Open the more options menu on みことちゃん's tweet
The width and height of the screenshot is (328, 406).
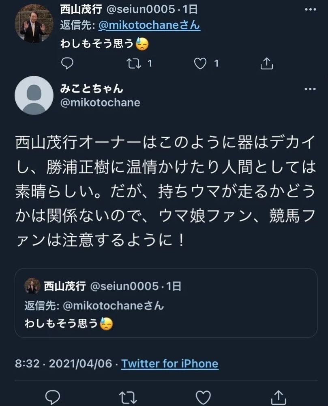(310, 89)
